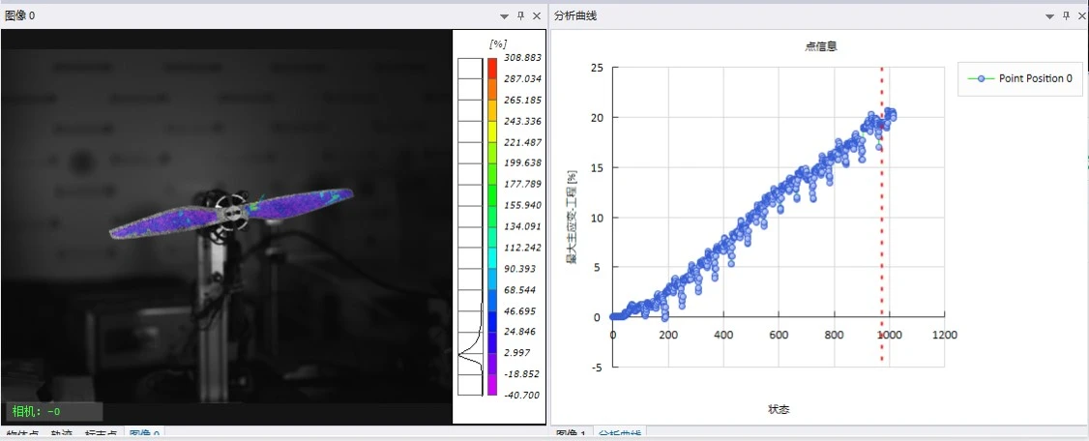Close the 分析曲线 panel
Screen dimensions: 1089x441
pos(1082,16)
